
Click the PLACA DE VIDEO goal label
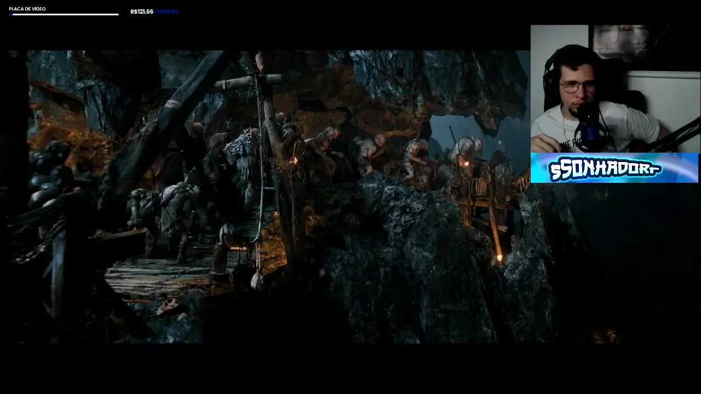point(27,9)
